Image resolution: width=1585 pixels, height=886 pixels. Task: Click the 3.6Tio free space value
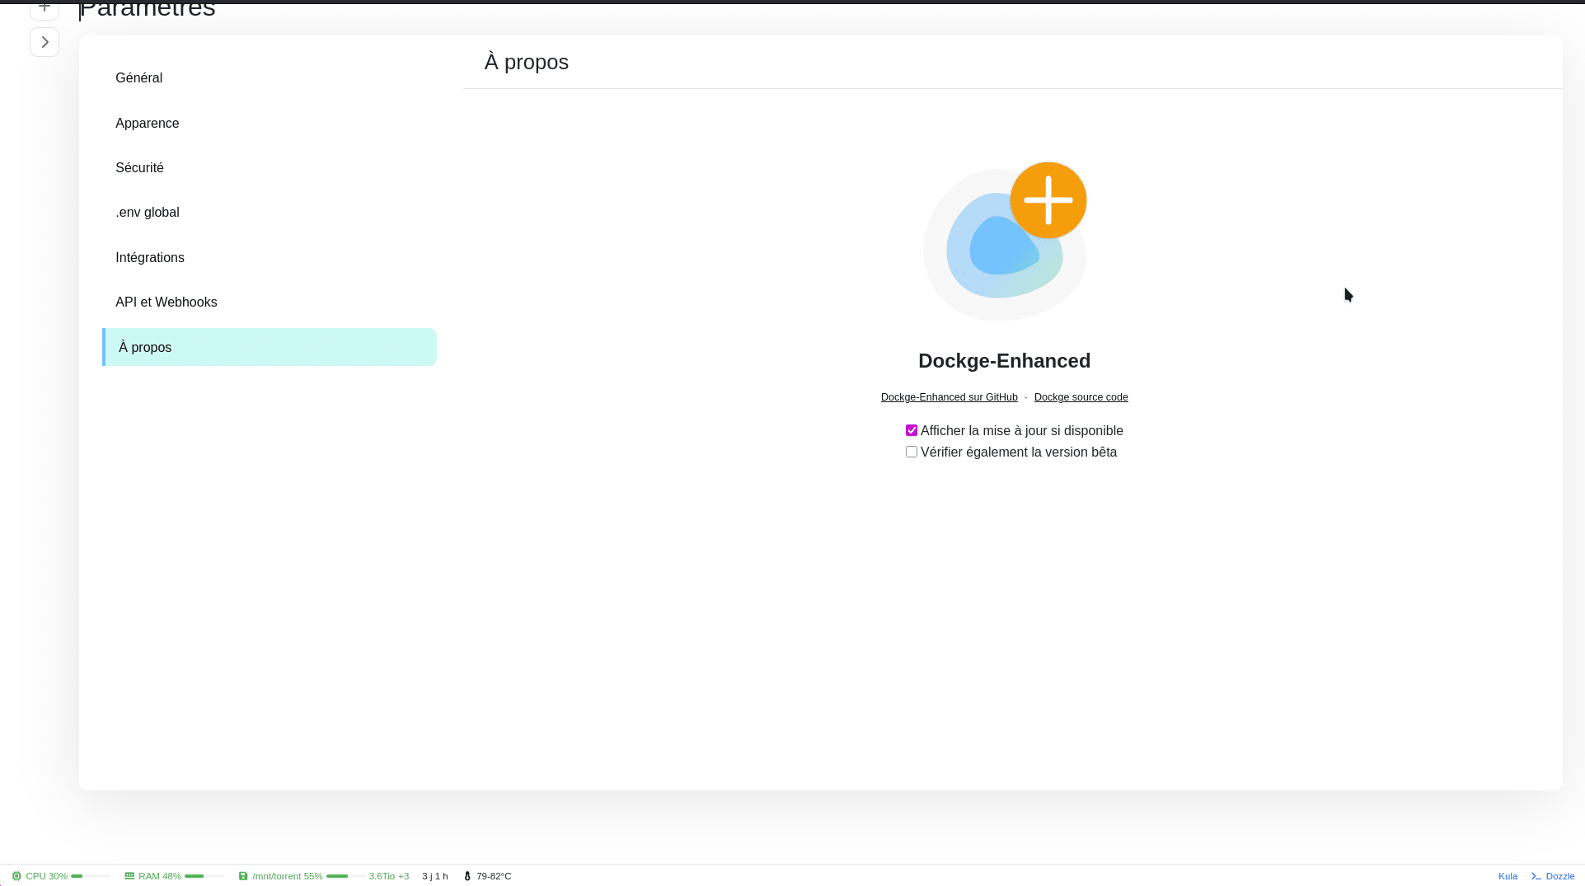click(x=382, y=876)
